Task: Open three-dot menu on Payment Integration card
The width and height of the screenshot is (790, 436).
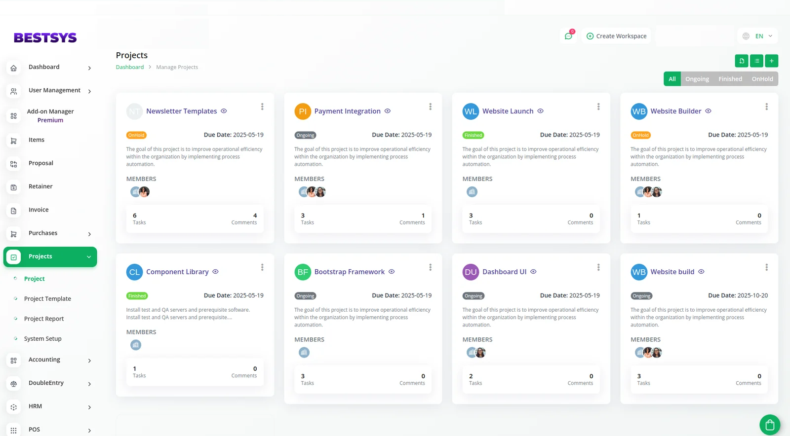Action: click(430, 107)
